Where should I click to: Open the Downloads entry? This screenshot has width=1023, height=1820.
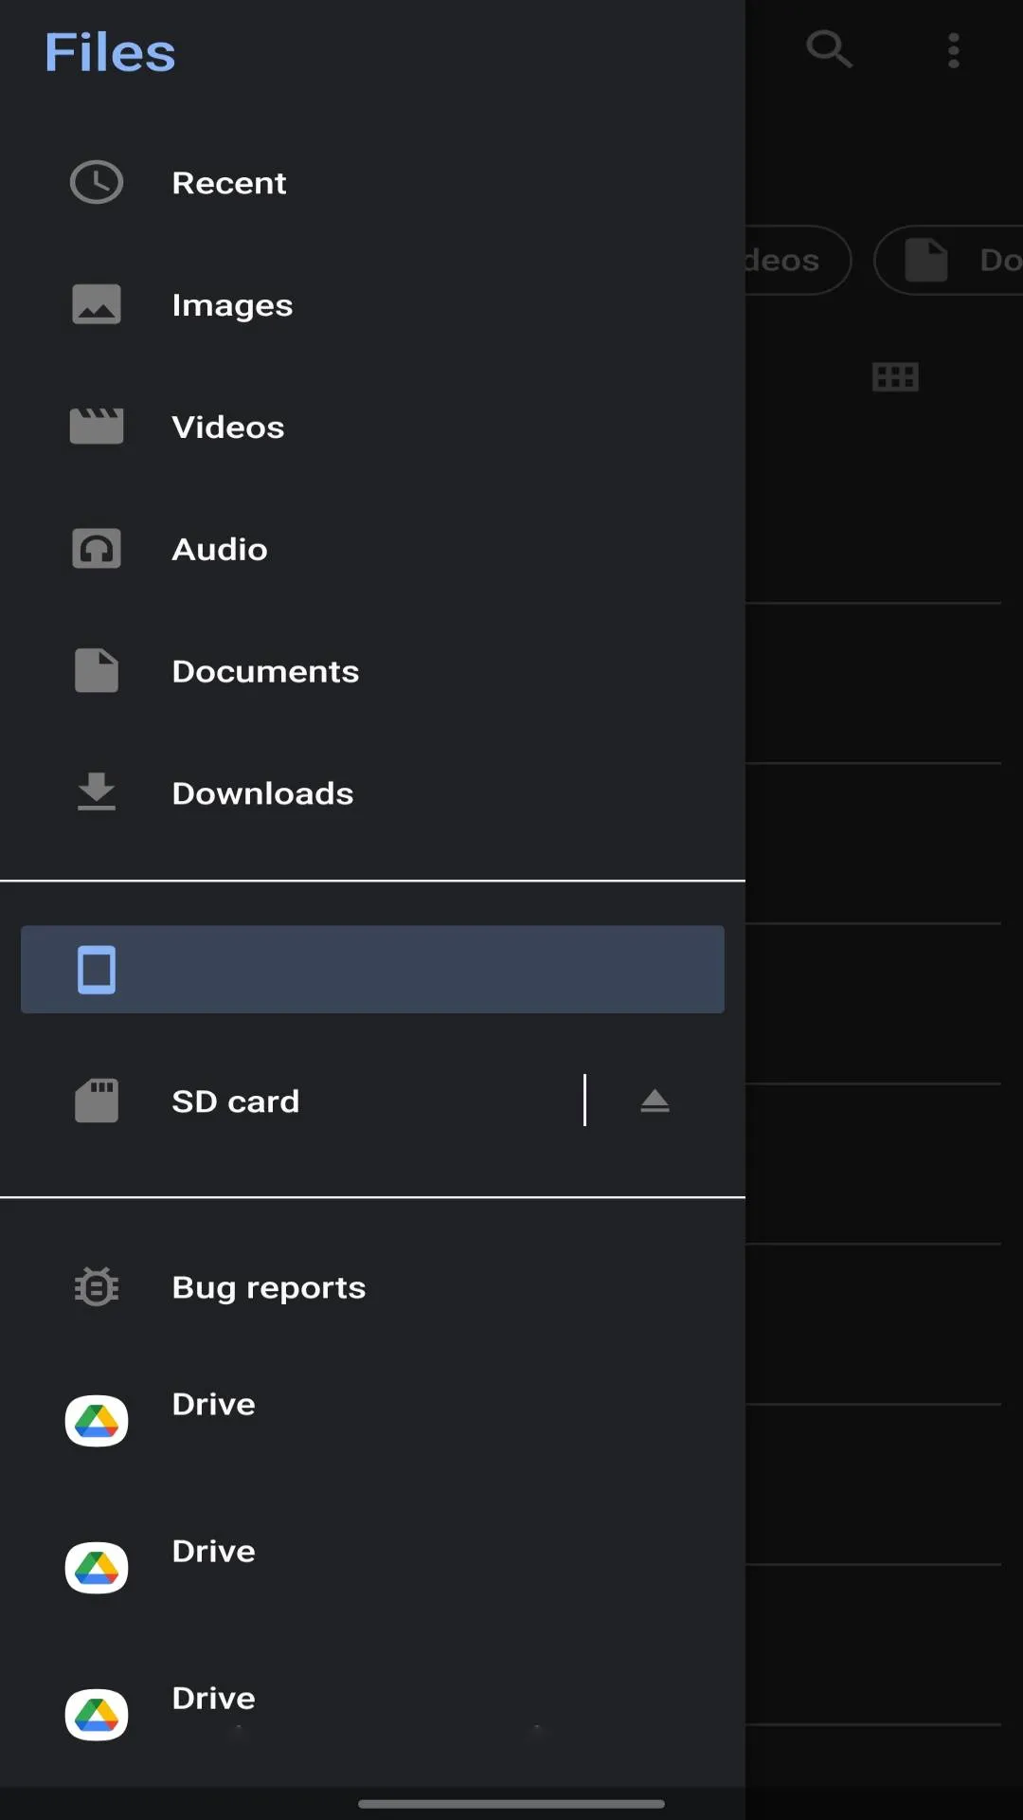pyautogui.click(x=372, y=792)
